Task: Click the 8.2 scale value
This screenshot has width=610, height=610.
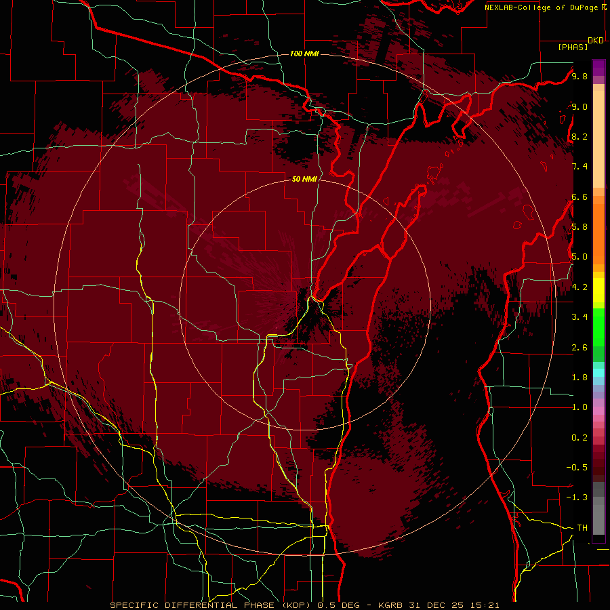Action: tap(579, 136)
